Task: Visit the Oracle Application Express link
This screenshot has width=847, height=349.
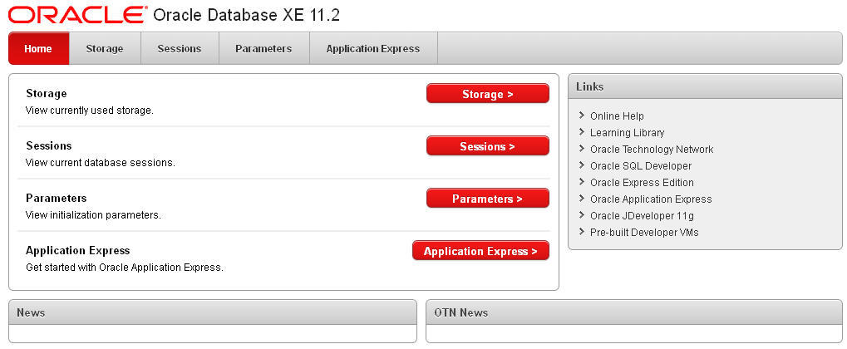Action: [651, 199]
